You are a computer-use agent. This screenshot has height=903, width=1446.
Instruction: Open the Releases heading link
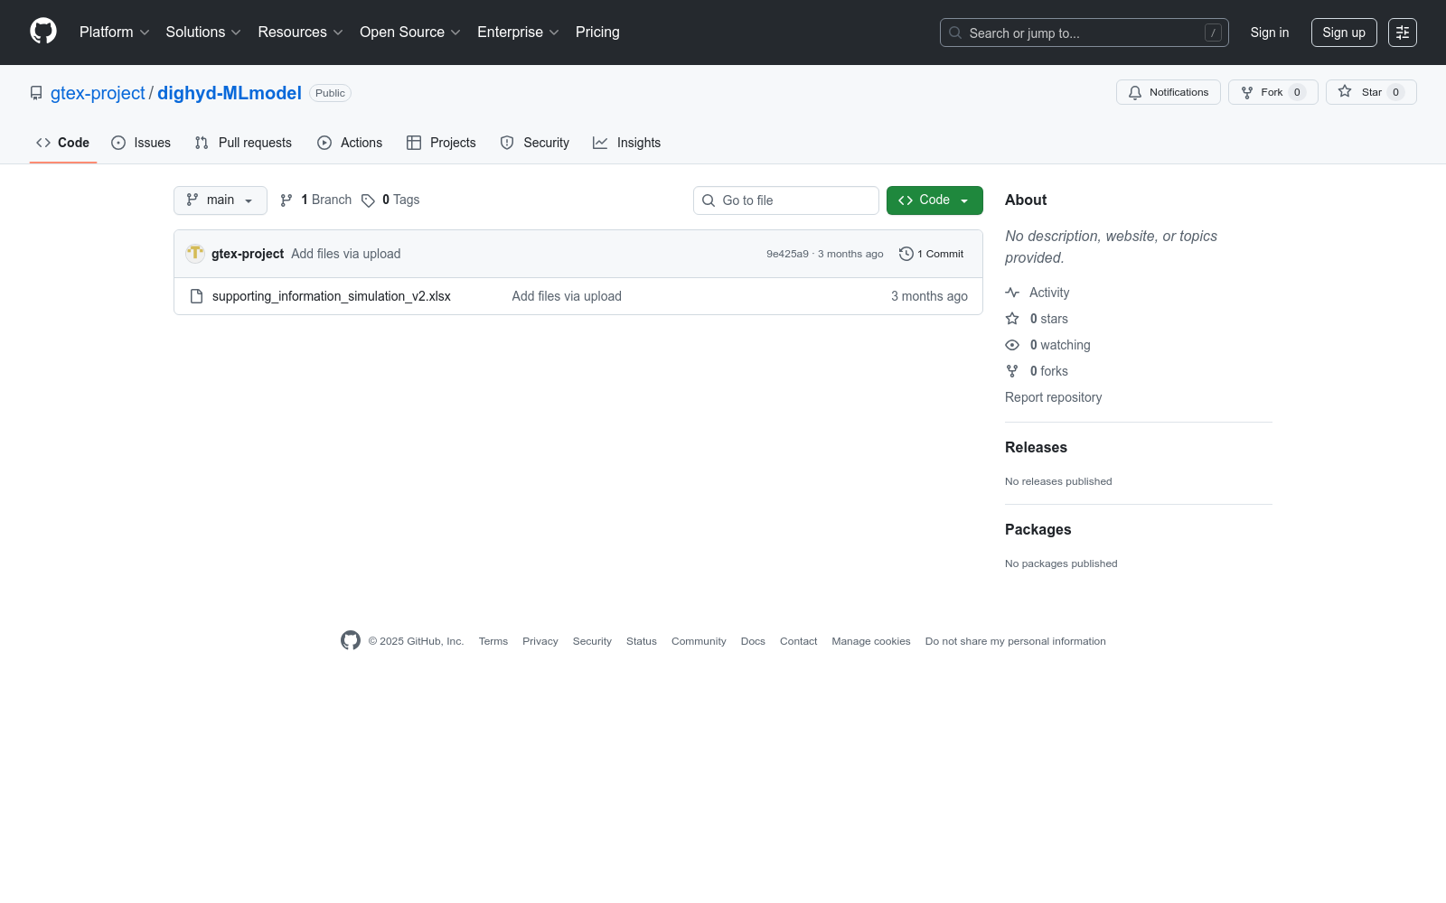(x=1036, y=447)
